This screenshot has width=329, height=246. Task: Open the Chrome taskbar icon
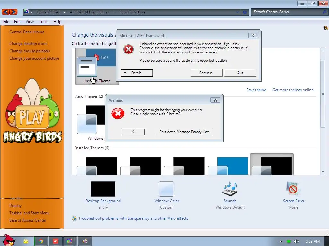point(41,242)
